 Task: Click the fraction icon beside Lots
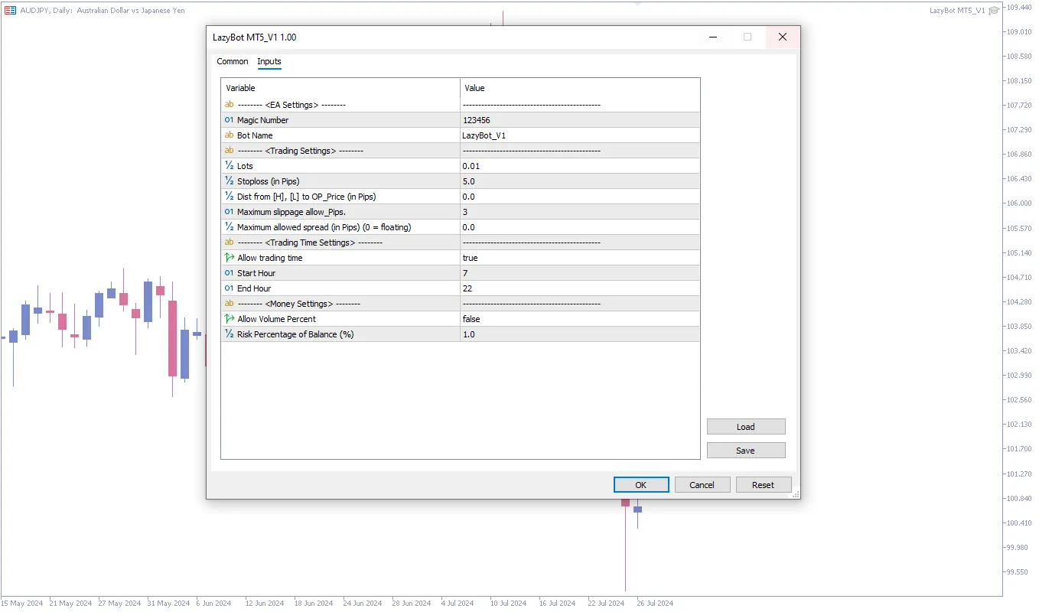tap(229, 166)
